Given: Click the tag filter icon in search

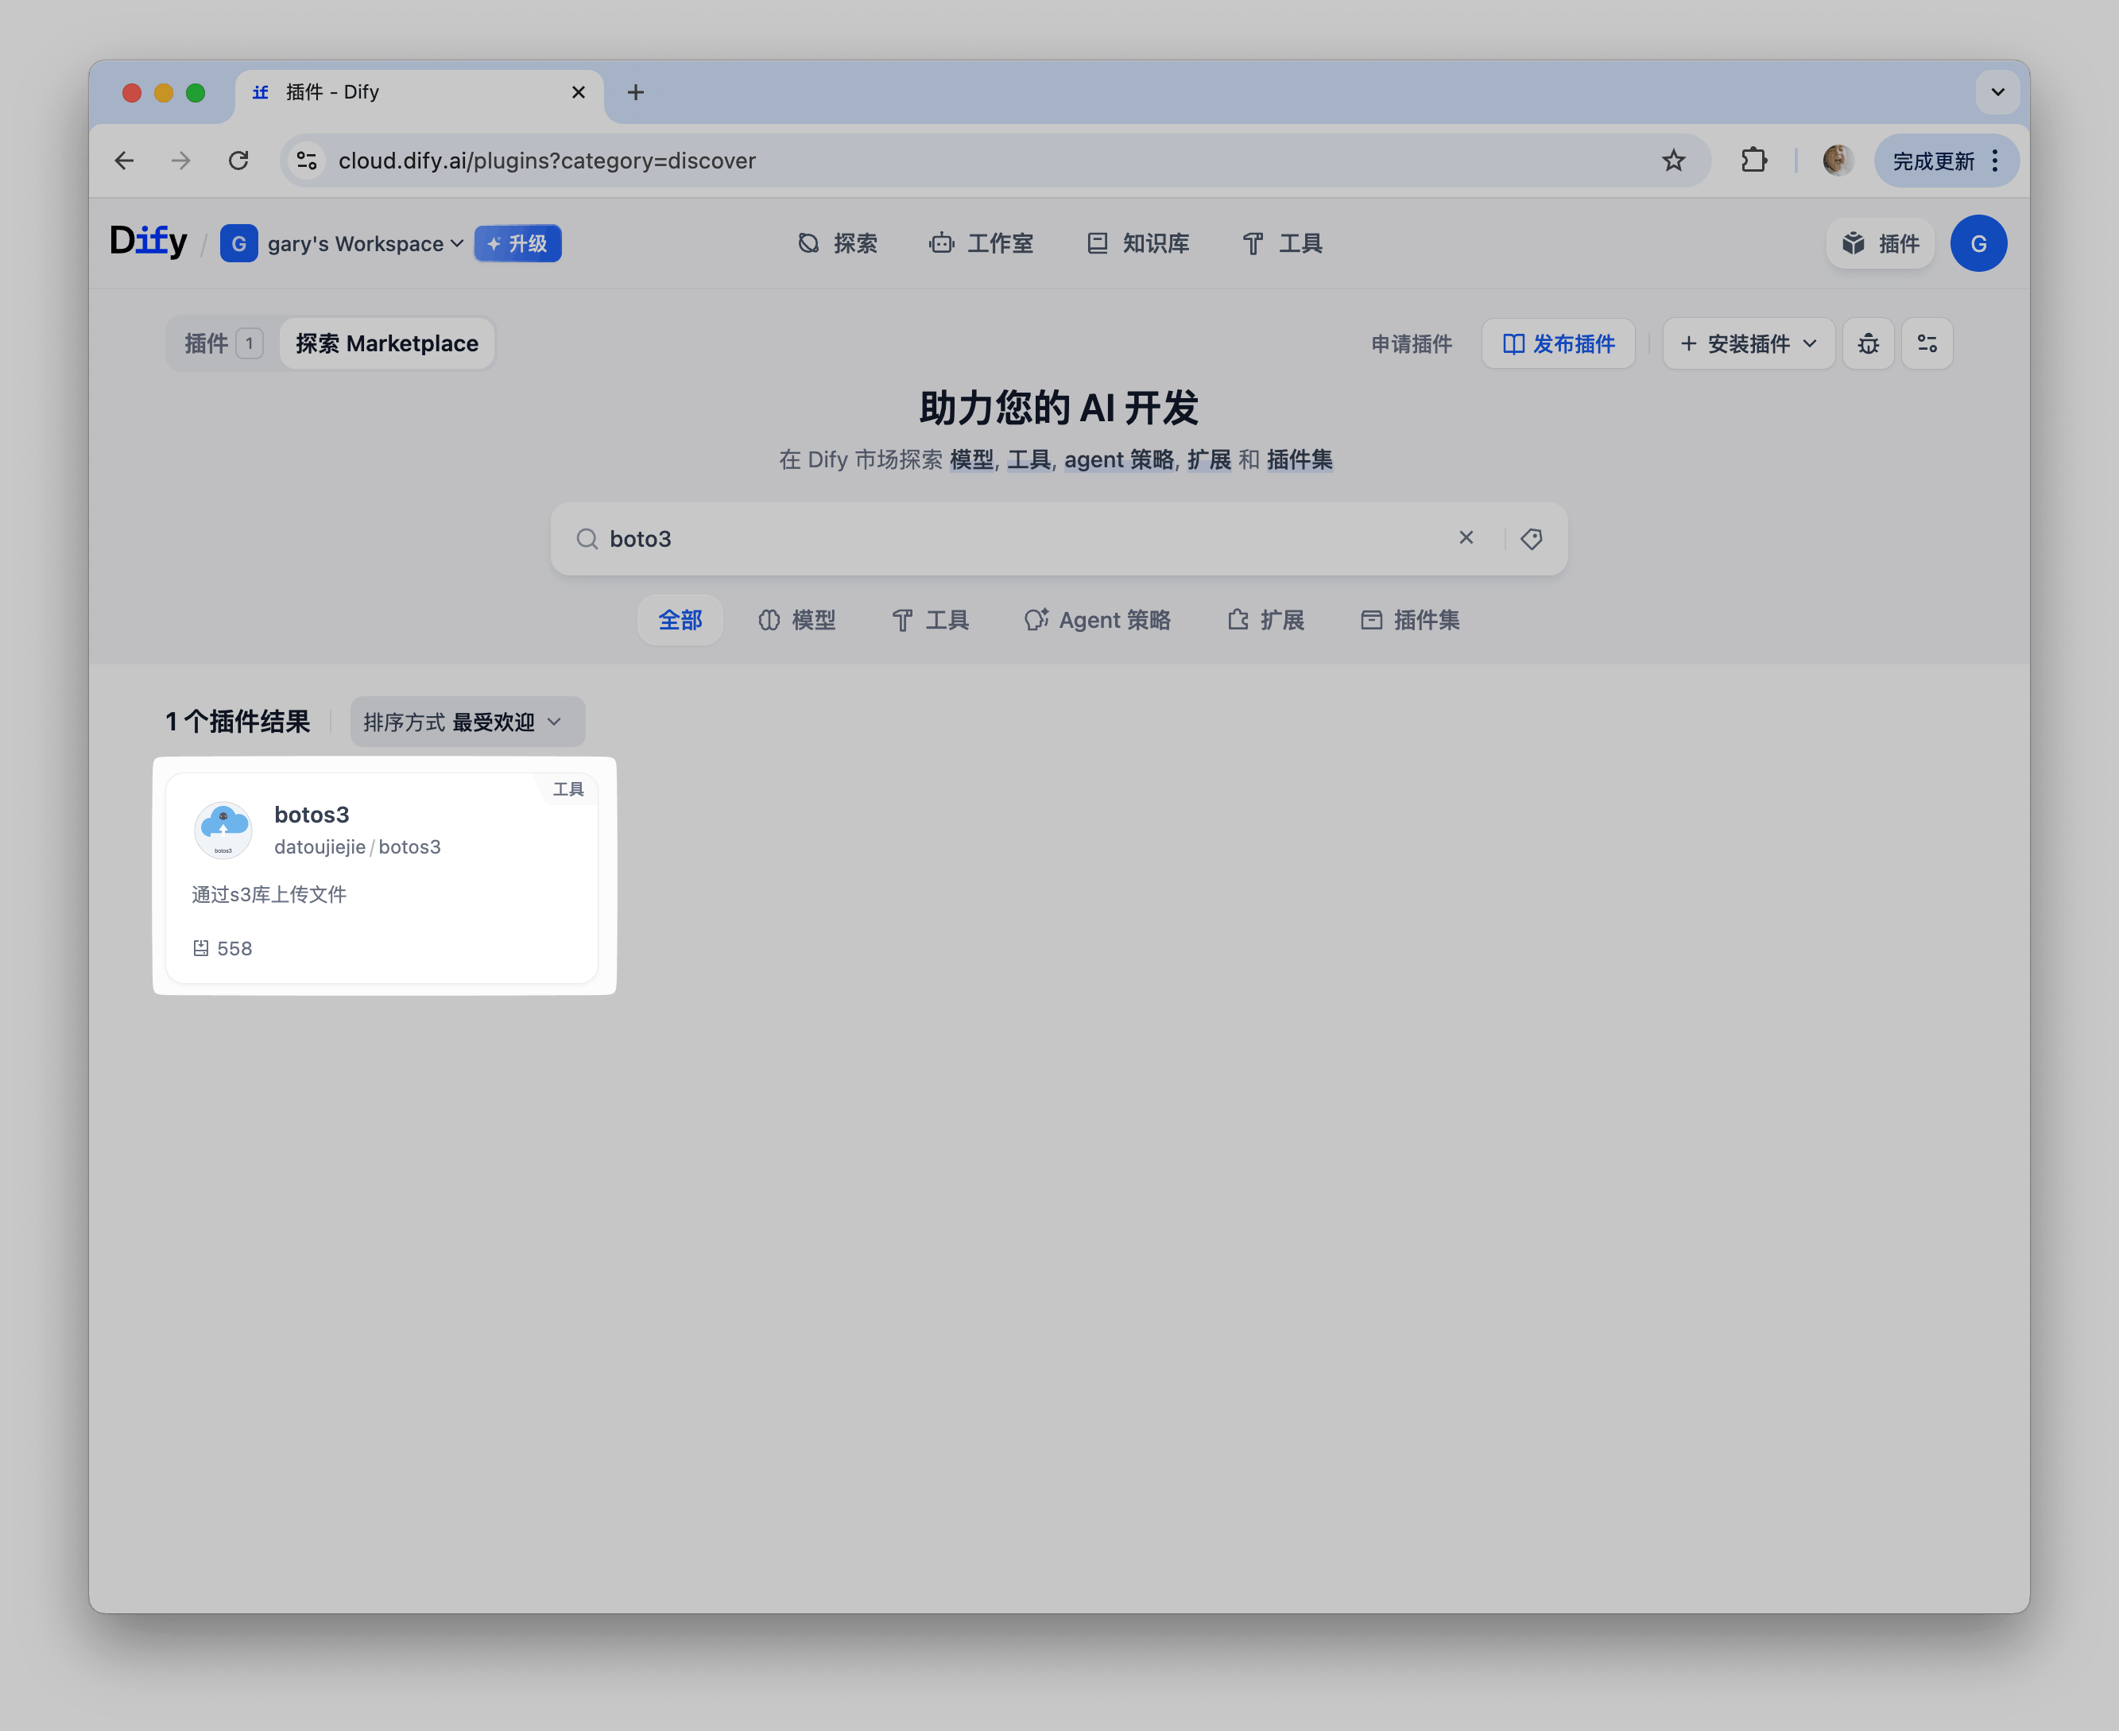Looking at the screenshot, I should point(1531,538).
